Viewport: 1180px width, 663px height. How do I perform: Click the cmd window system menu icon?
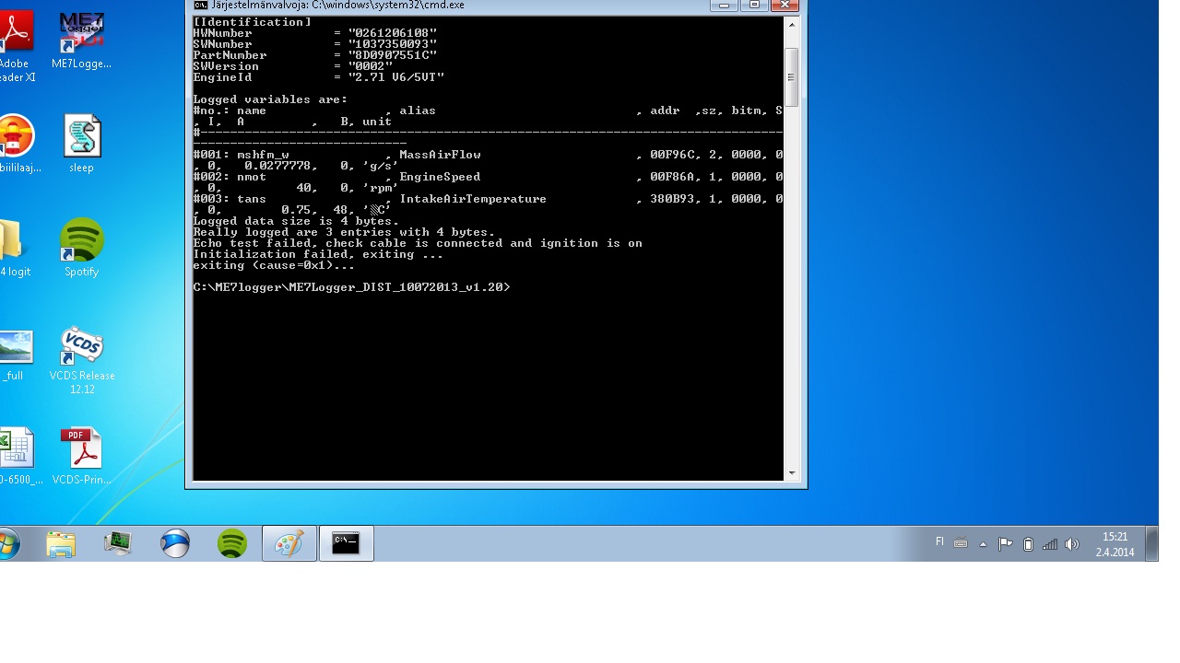pyautogui.click(x=200, y=6)
